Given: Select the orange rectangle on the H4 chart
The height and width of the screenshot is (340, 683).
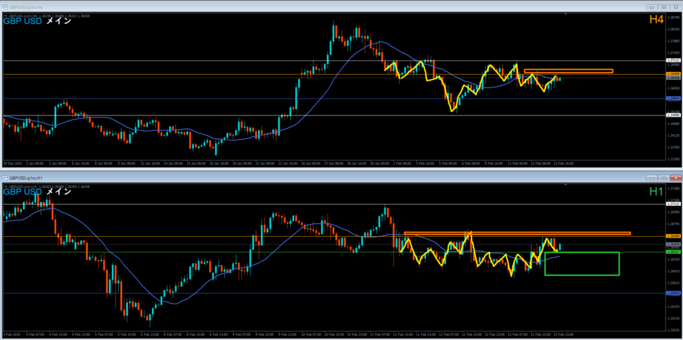Looking at the screenshot, I should click(568, 71).
